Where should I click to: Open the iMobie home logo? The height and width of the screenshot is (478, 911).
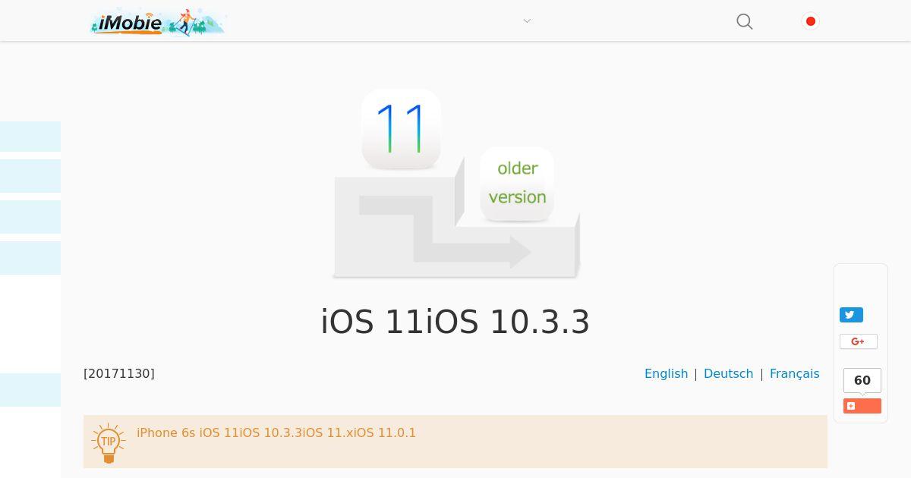tap(157, 22)
